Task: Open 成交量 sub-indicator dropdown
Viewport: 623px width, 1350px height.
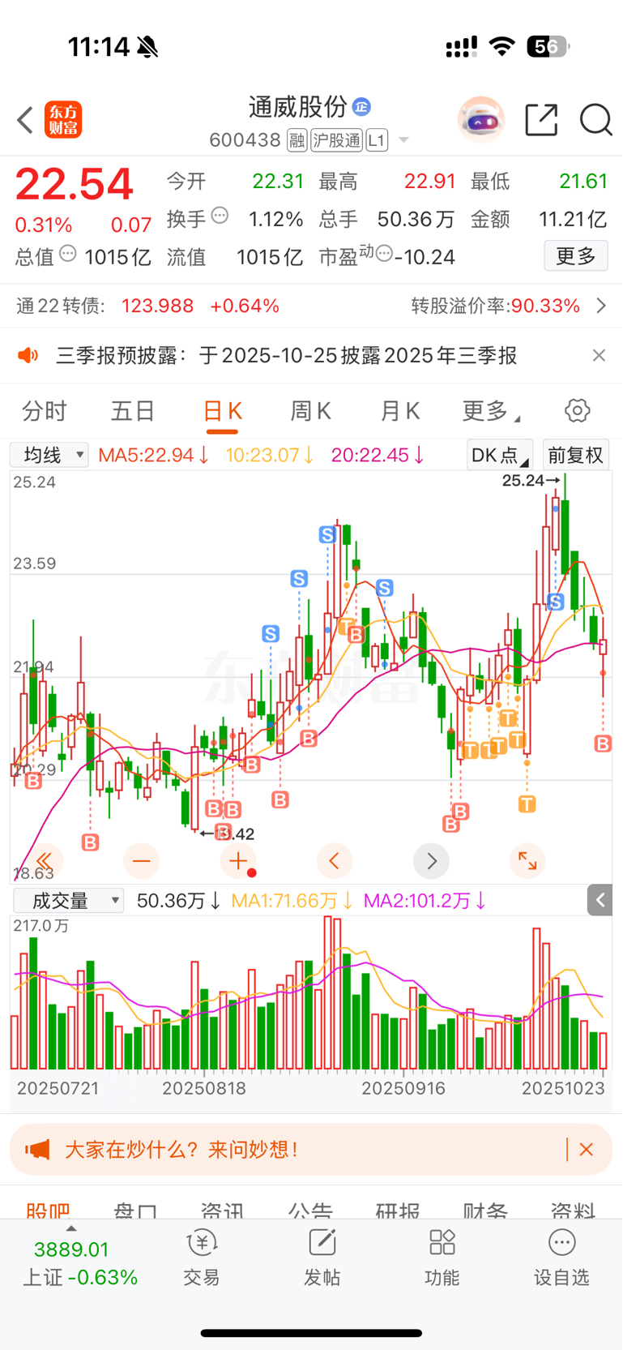Action: tap(68, 900)
